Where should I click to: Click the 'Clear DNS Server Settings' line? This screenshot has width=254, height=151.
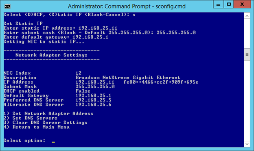45,123
